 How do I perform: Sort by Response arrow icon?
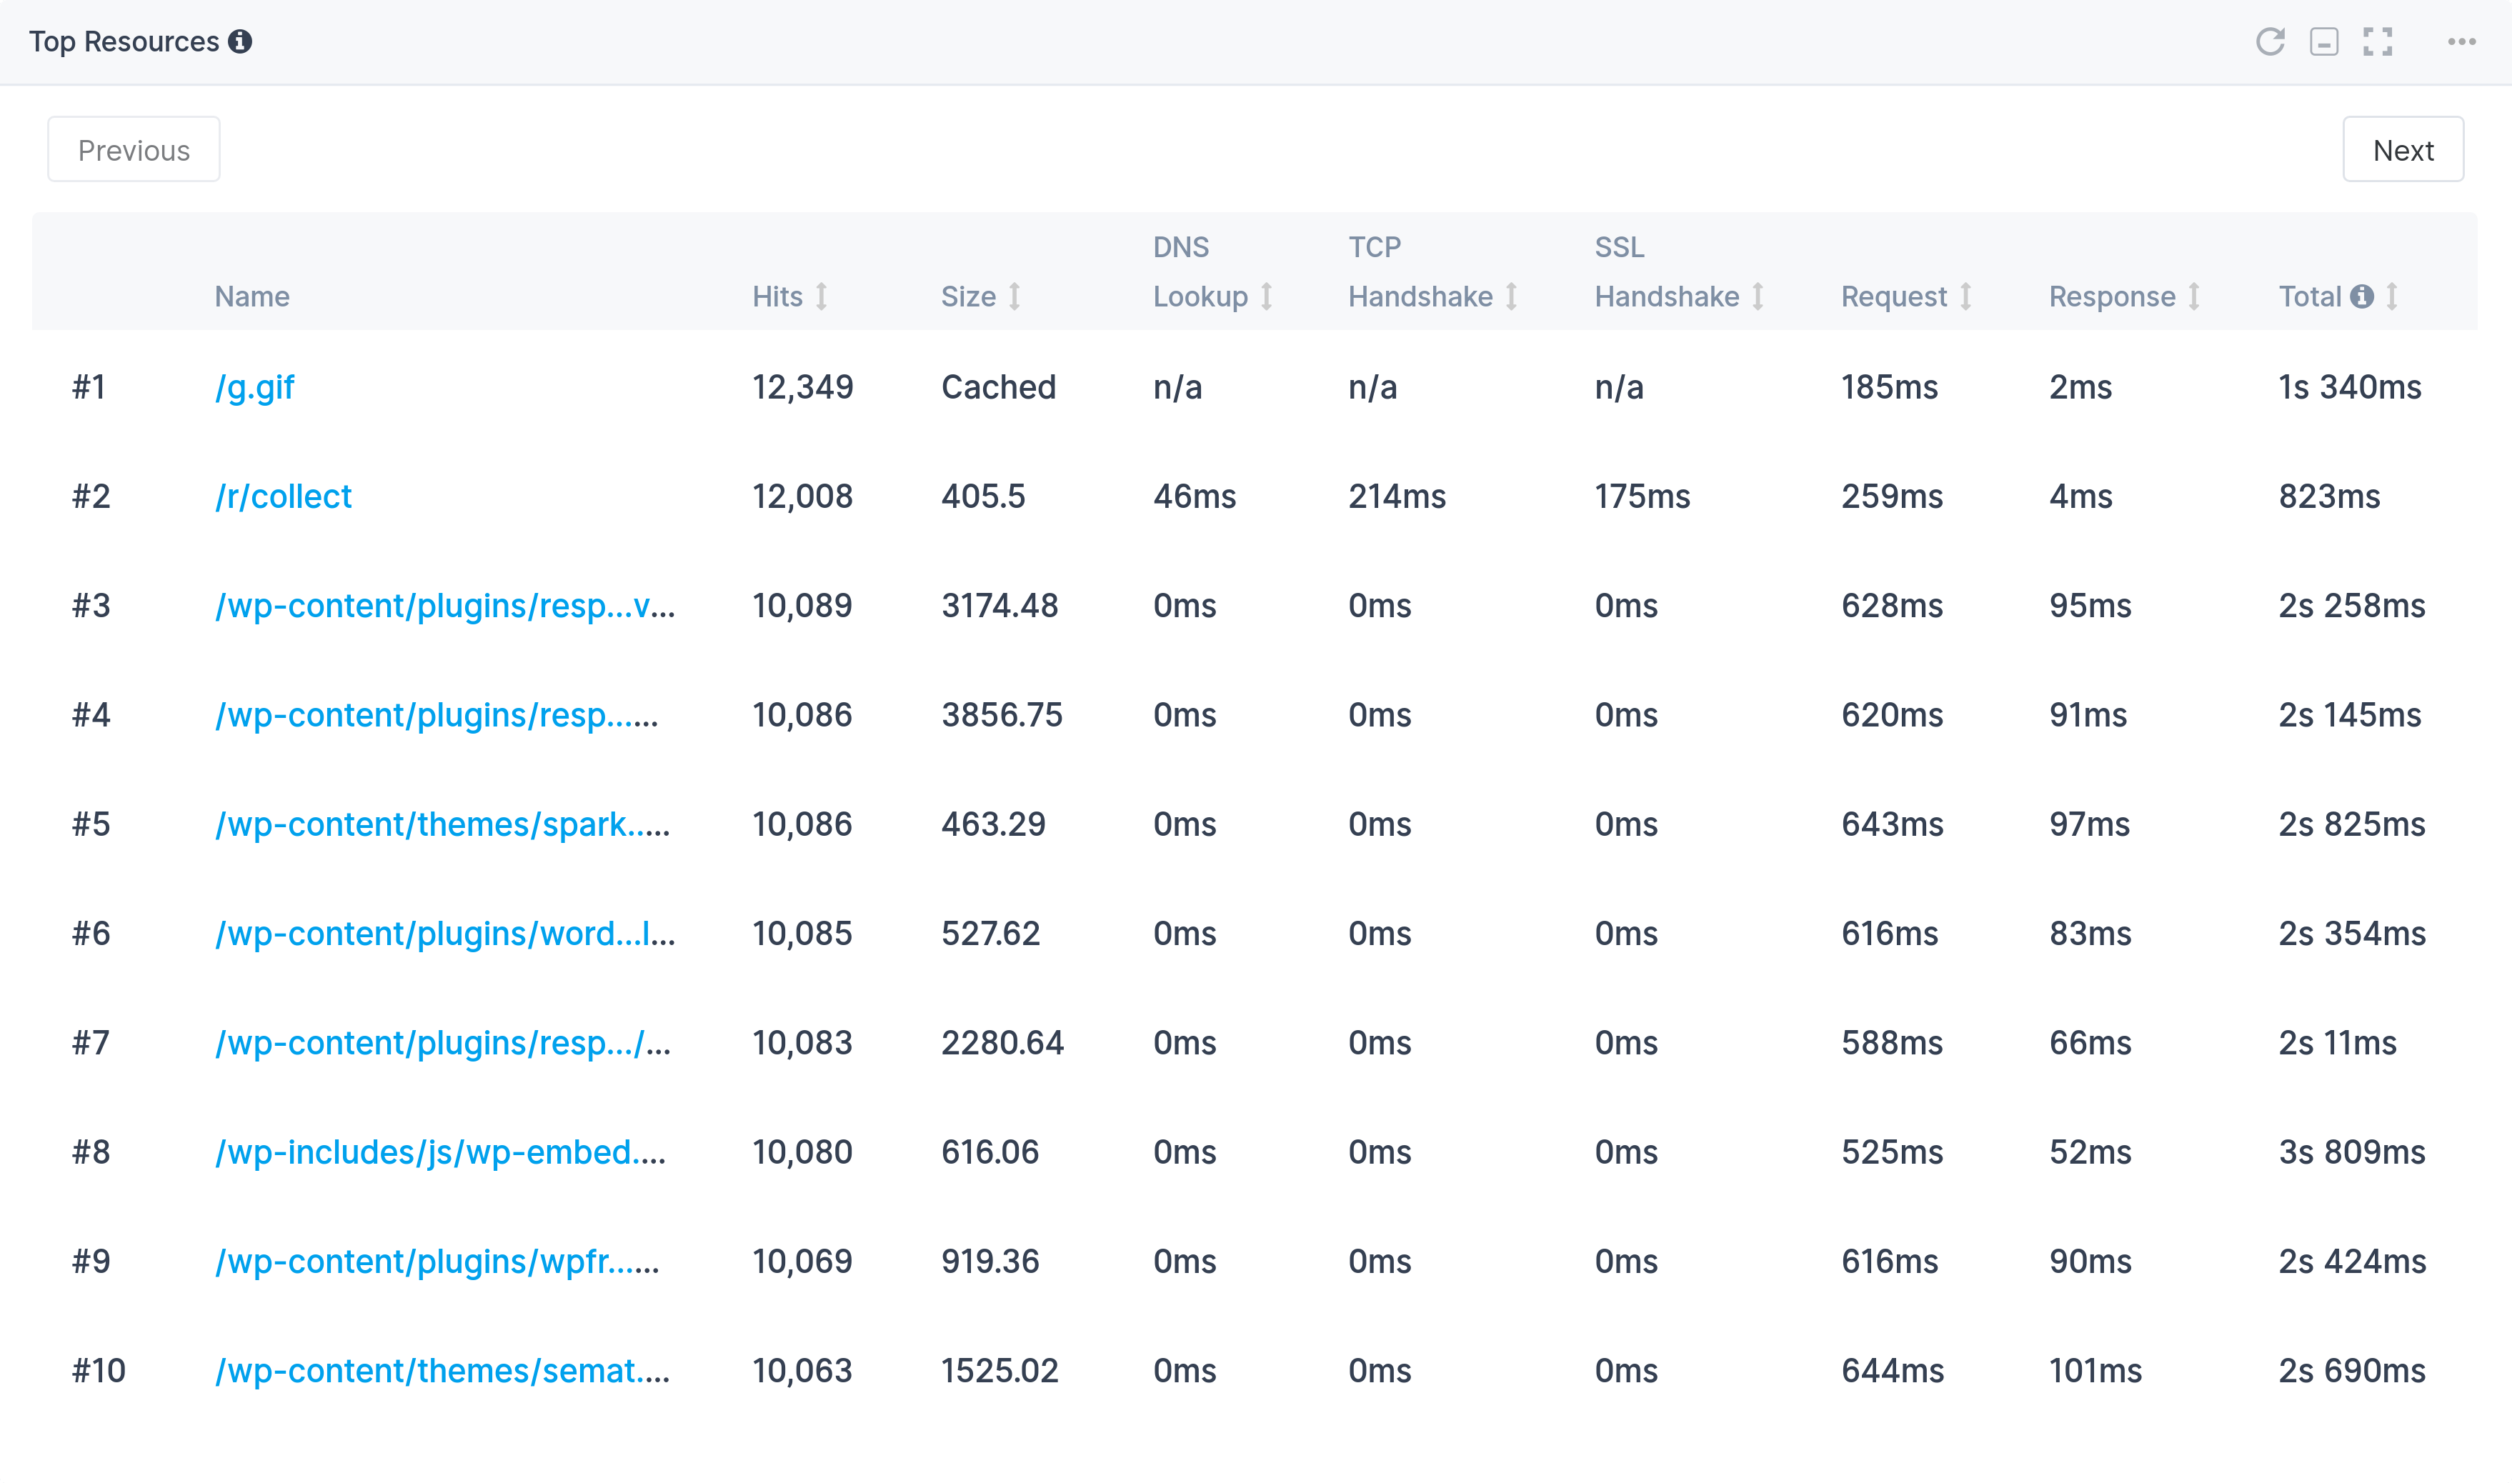click(2194, 296)
